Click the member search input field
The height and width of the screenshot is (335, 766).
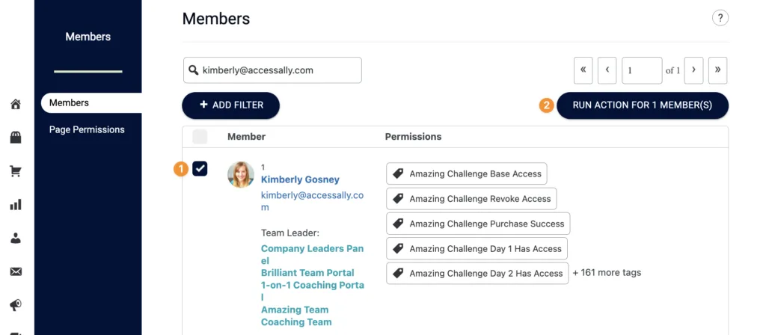(x=278, y=70)
